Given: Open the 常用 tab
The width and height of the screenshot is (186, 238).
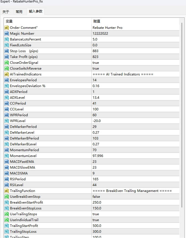Looking at the screenshot, I should [x=19, y=12].
